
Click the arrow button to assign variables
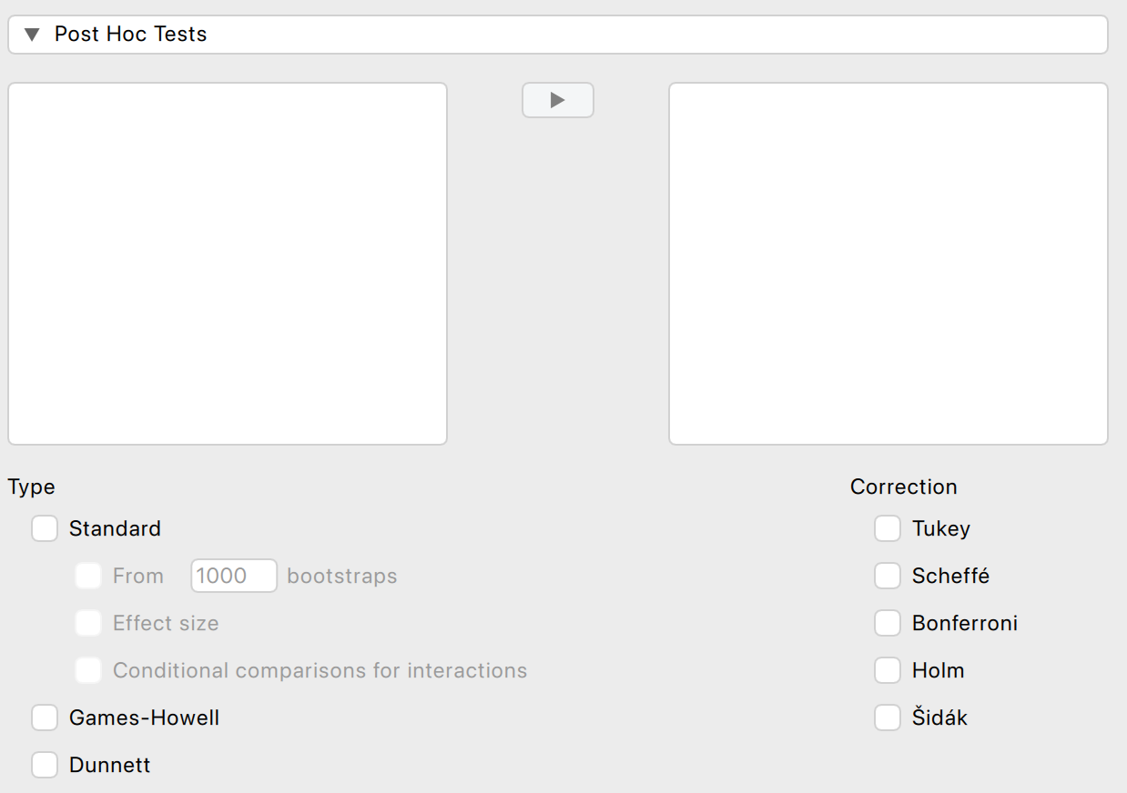click(x=557, y=100)
